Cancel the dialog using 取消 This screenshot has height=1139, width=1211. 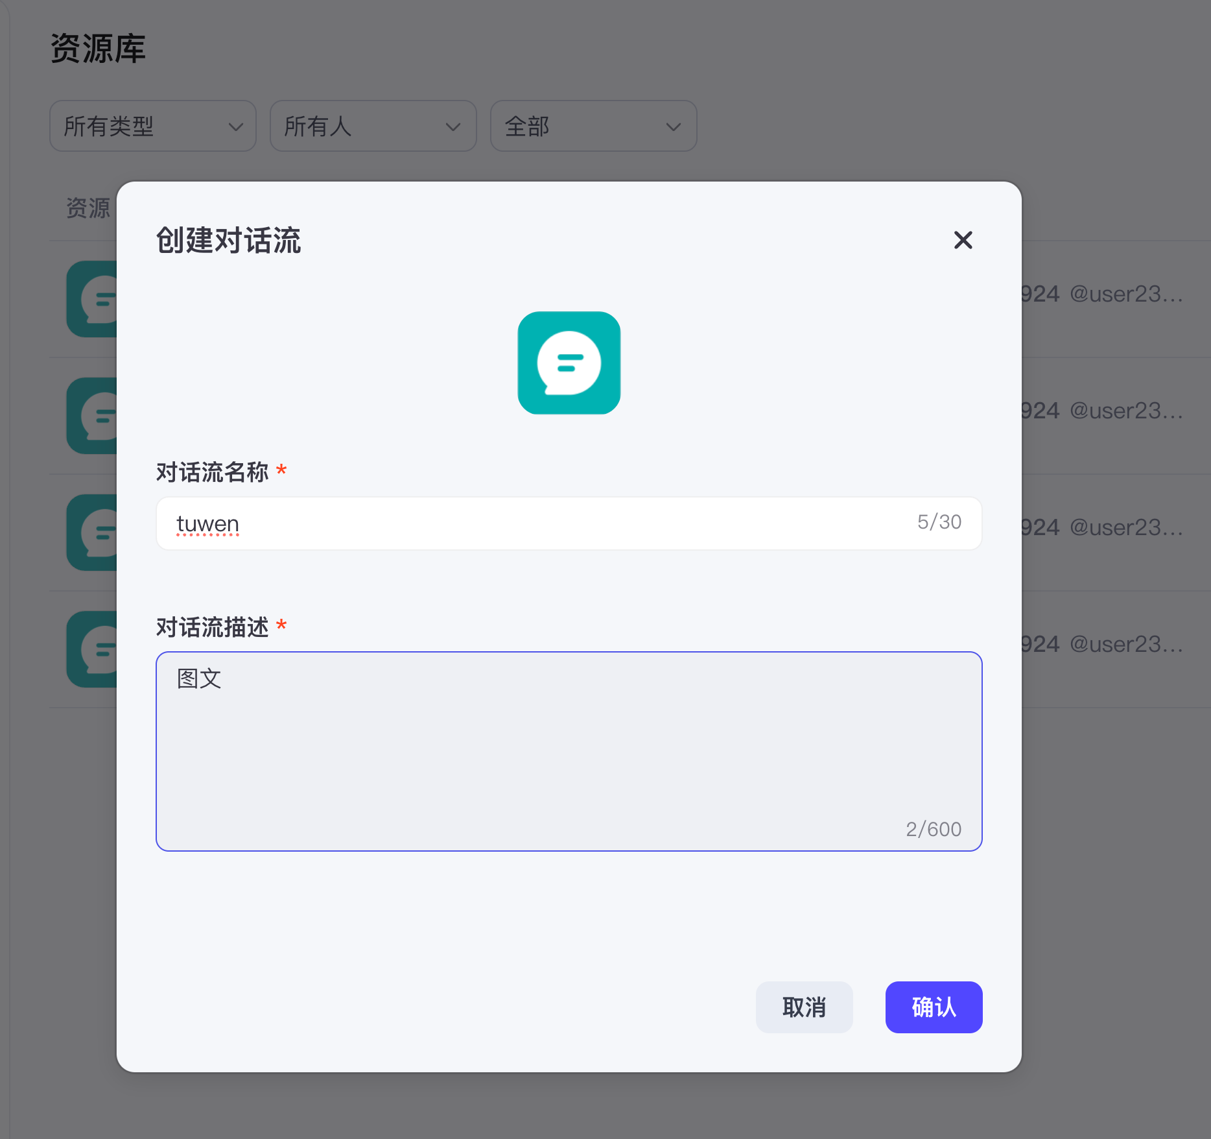[804, 1007]
